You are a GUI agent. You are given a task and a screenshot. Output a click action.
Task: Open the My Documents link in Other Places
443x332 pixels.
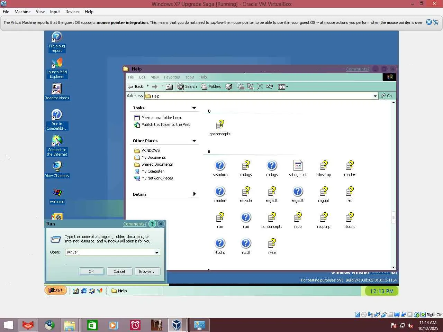coord(154,157)
